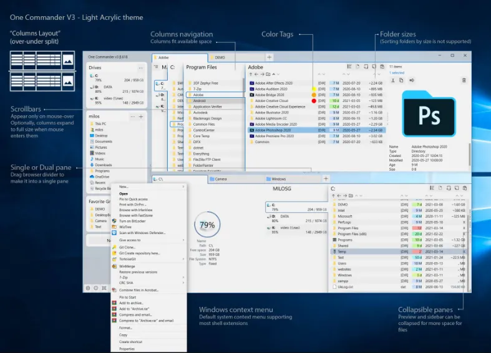Click the Adobe Photoshop 2020 folder icon in list
Image resolution: width=491 pixels, height=353 pixels.
coord(251,130)
